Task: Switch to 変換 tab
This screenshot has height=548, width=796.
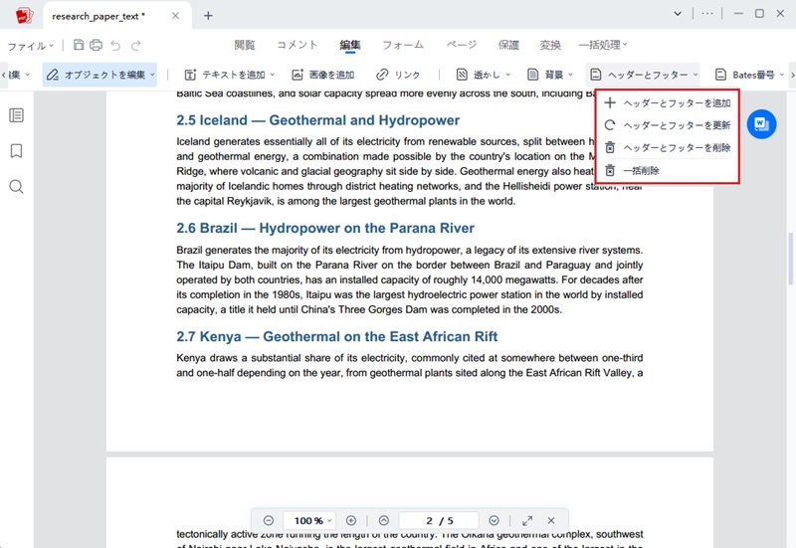Action: 550,45
